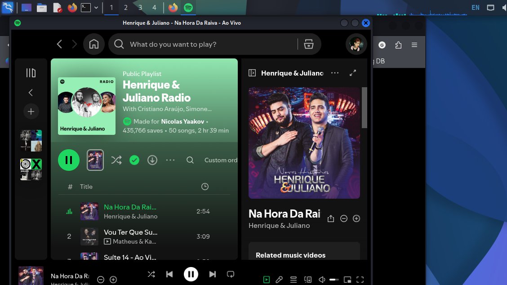This screenshot has height=285, width=507.
Task: Open the user profile avatar menu
Action: pyautogui.click(x=356, y=44)
